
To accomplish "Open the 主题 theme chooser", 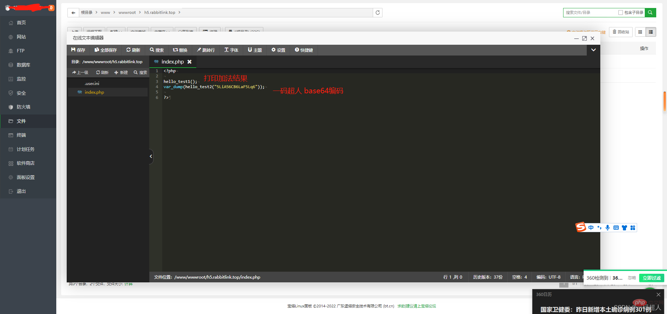I will pos(255,50).
